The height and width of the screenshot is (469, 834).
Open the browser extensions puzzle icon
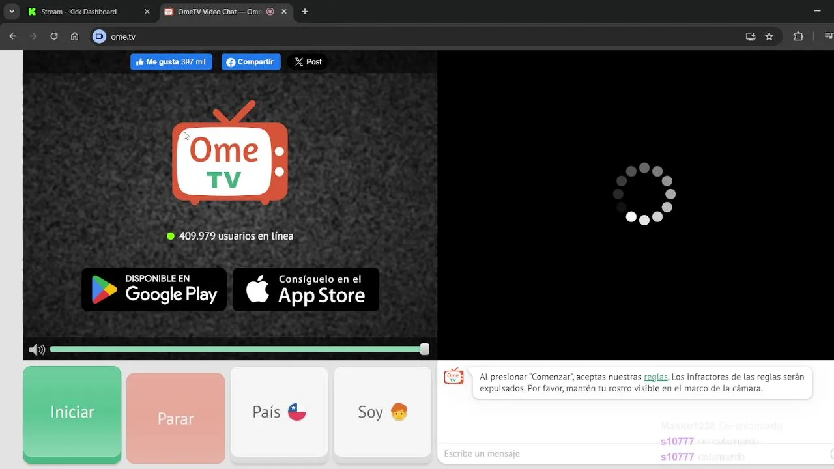798,36
